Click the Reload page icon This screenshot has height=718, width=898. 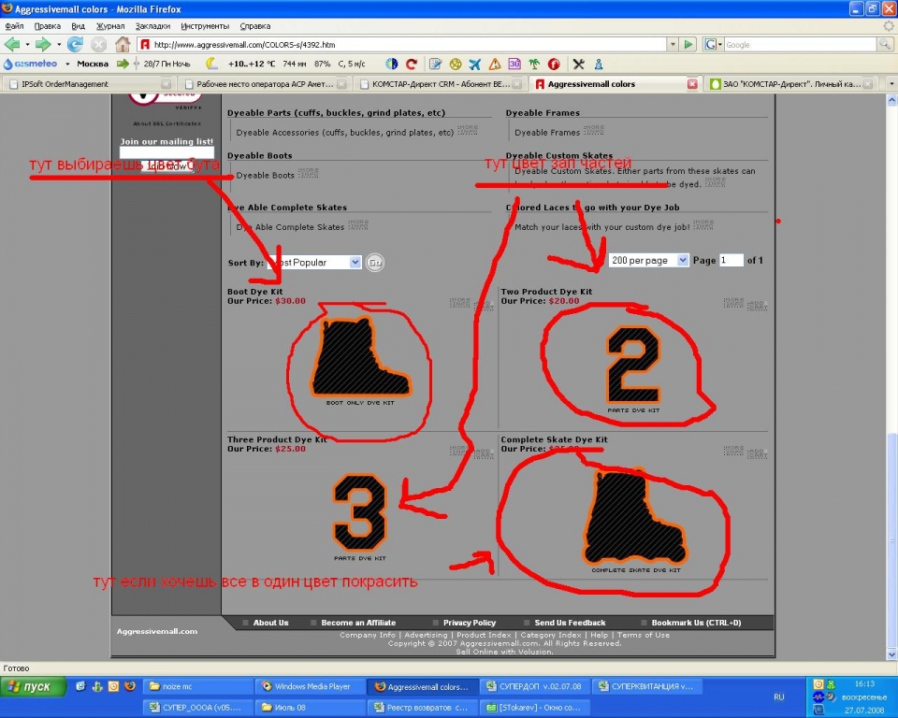coord(76,44)
